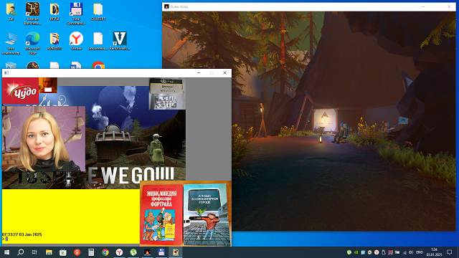Image resolution: width=459 pixels, height=258 pixels.
Task: Open the V-logo application desktop shortcut
Action: pyautogui.click(x=120, y=41)
